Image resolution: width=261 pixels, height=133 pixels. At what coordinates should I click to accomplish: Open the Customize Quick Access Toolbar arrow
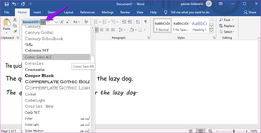pos(30,4)
